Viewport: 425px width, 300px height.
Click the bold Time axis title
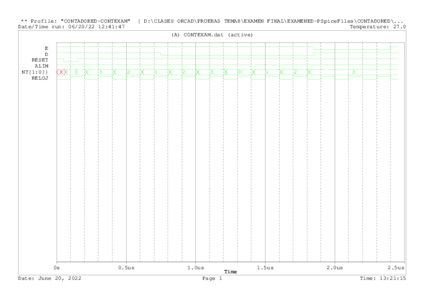coord(230,272)
